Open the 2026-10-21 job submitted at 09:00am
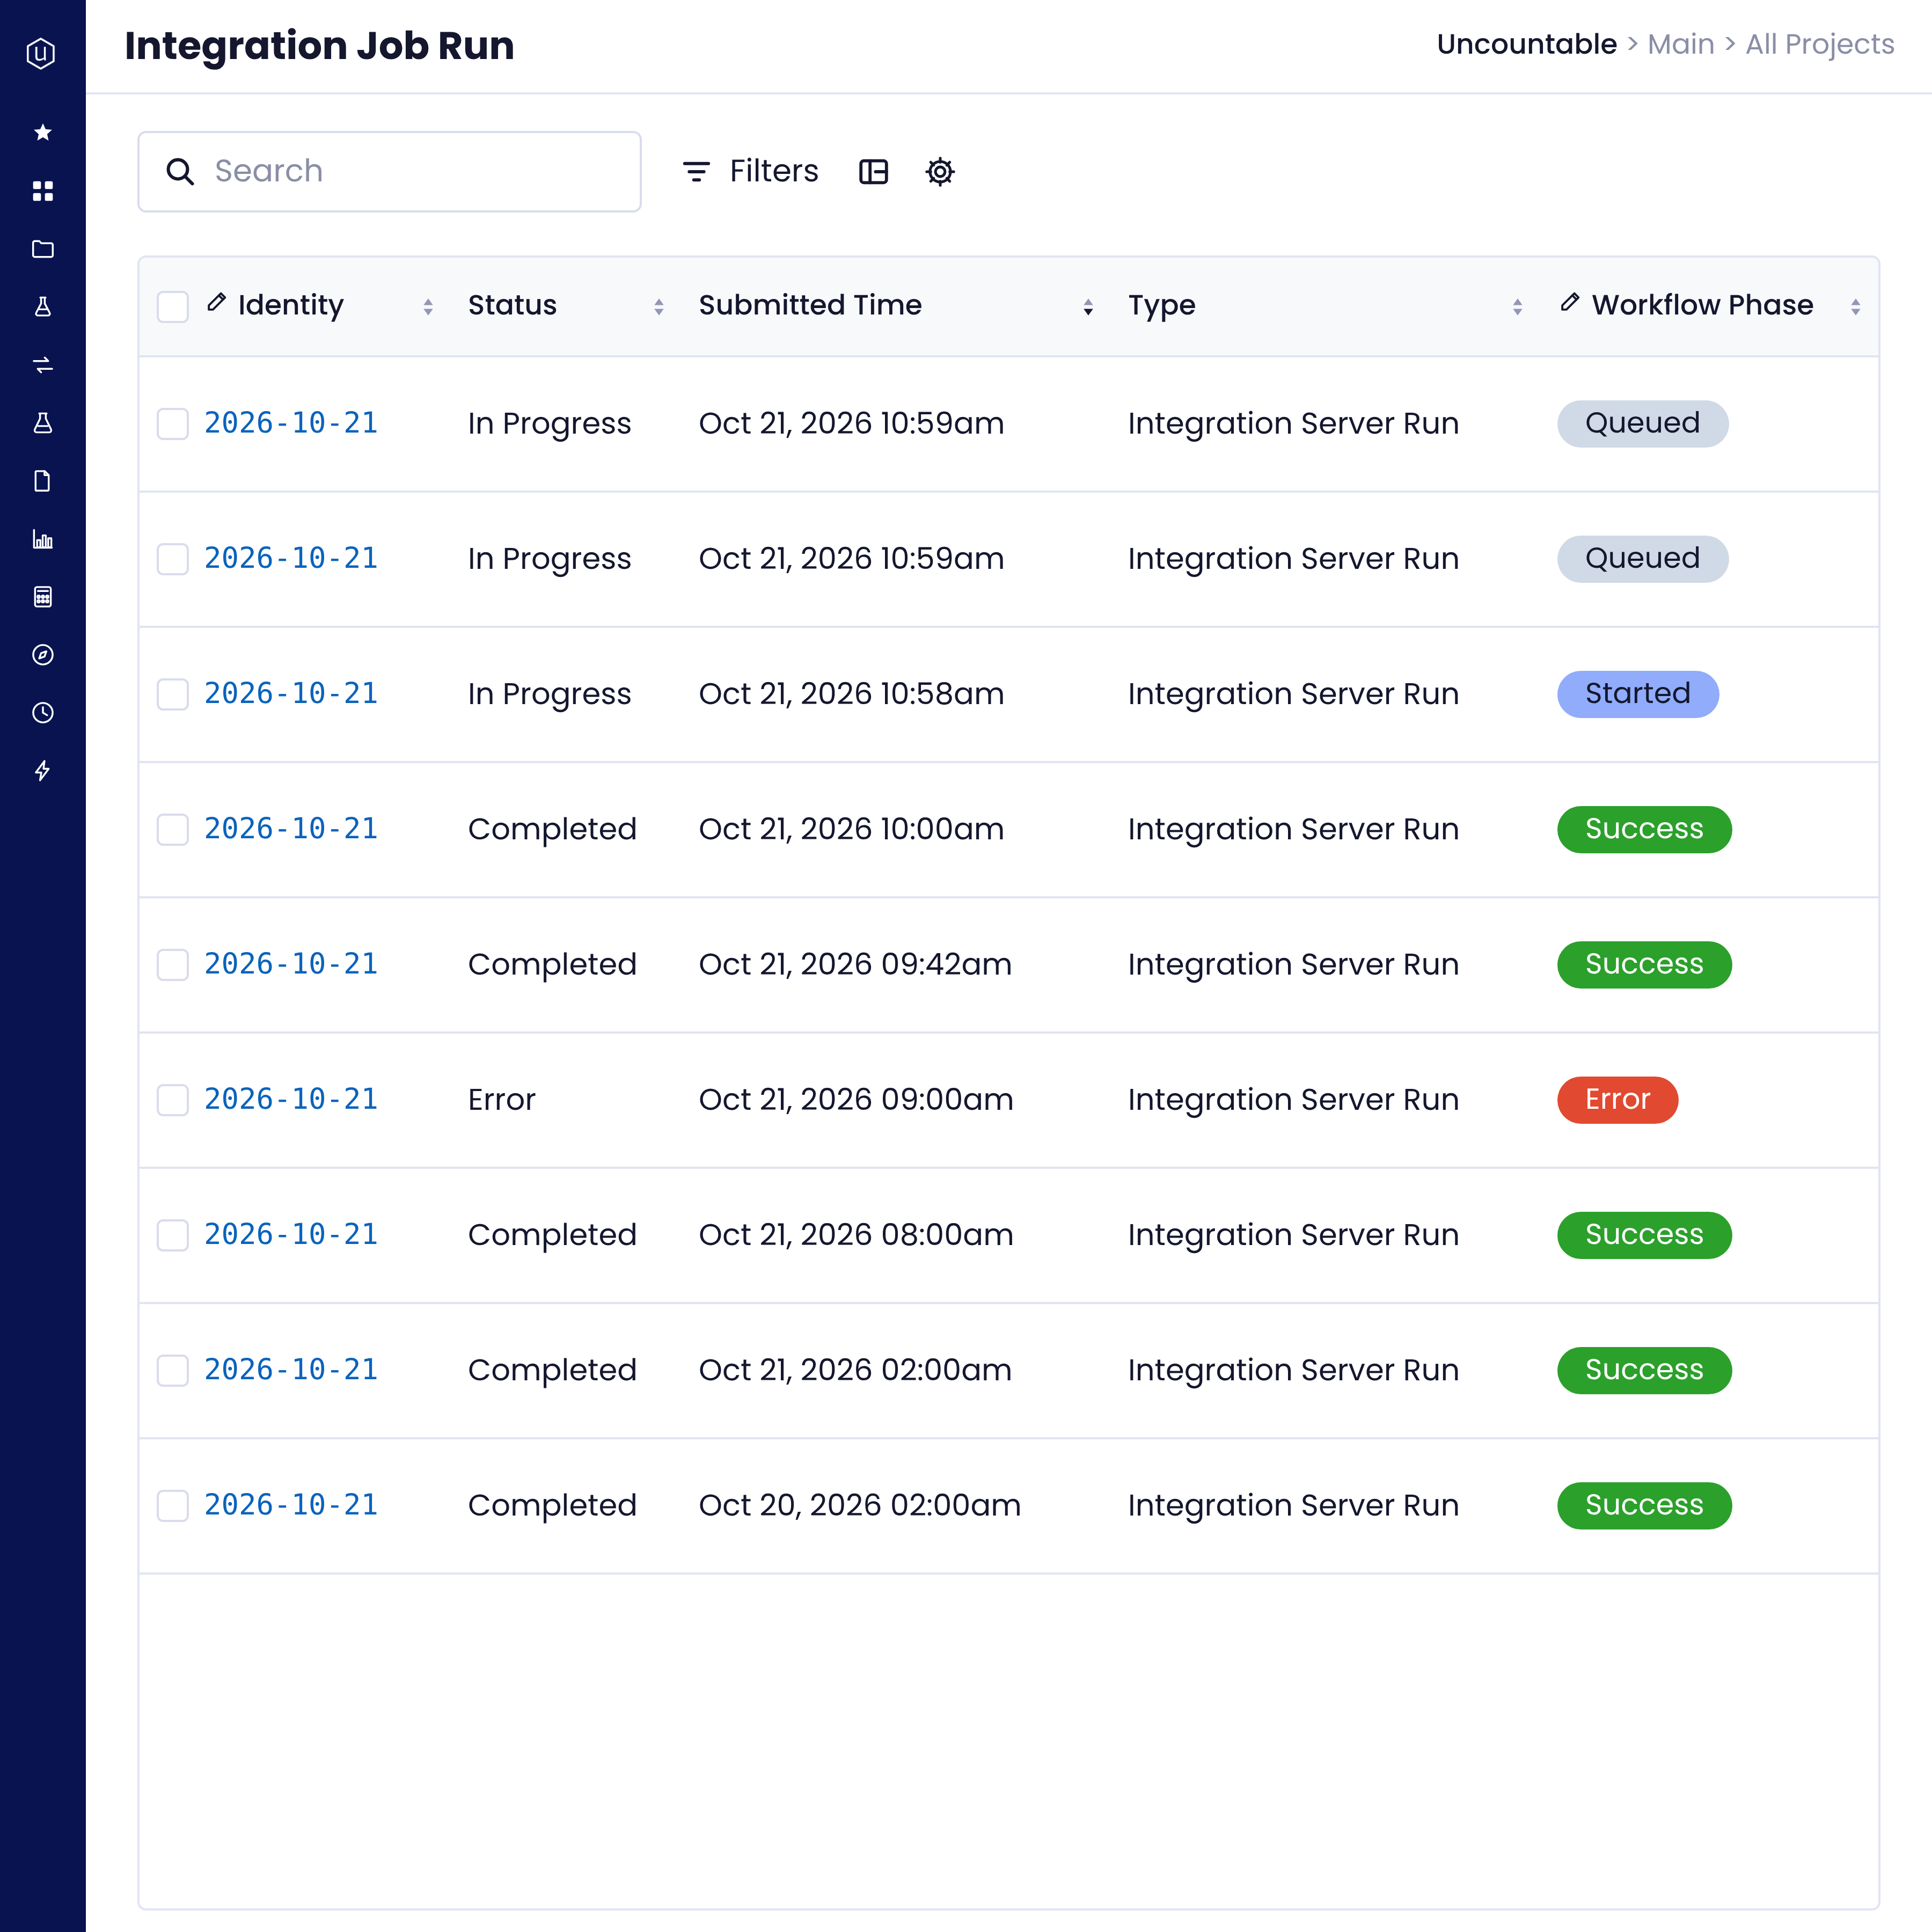1932x1932 pixels. pos(291,1100)
